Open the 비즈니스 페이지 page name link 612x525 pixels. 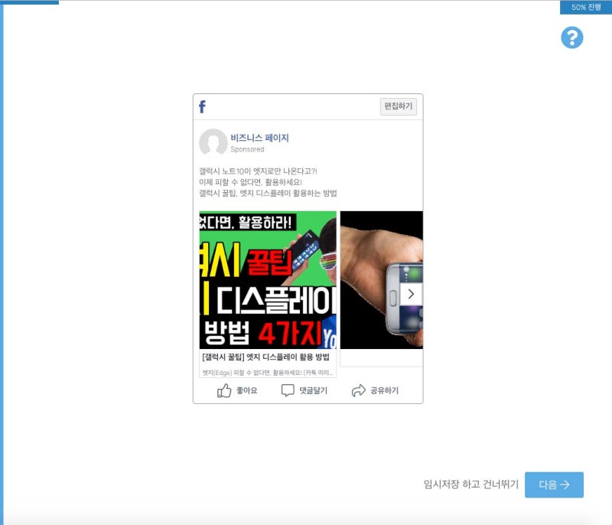coord(259,138)
